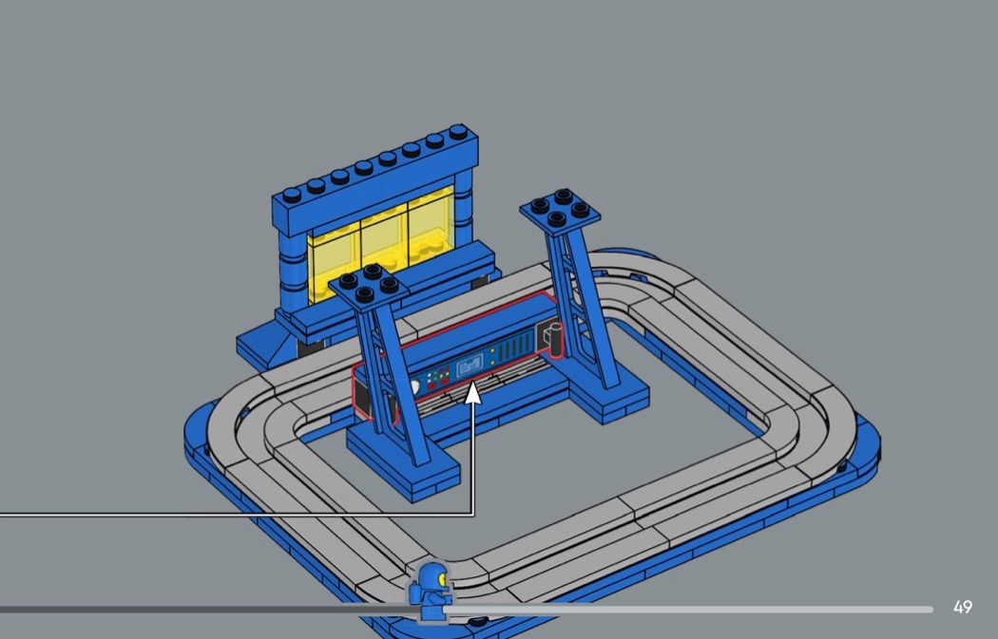Screen dimensions: 998x639
Task: Click the unfilled light part of progress bar
Action: pos(694,610)
